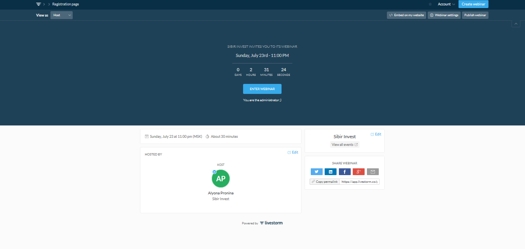Share webinar on Google Plus
This screenshot has width=525, height=249.
point(359,172)
